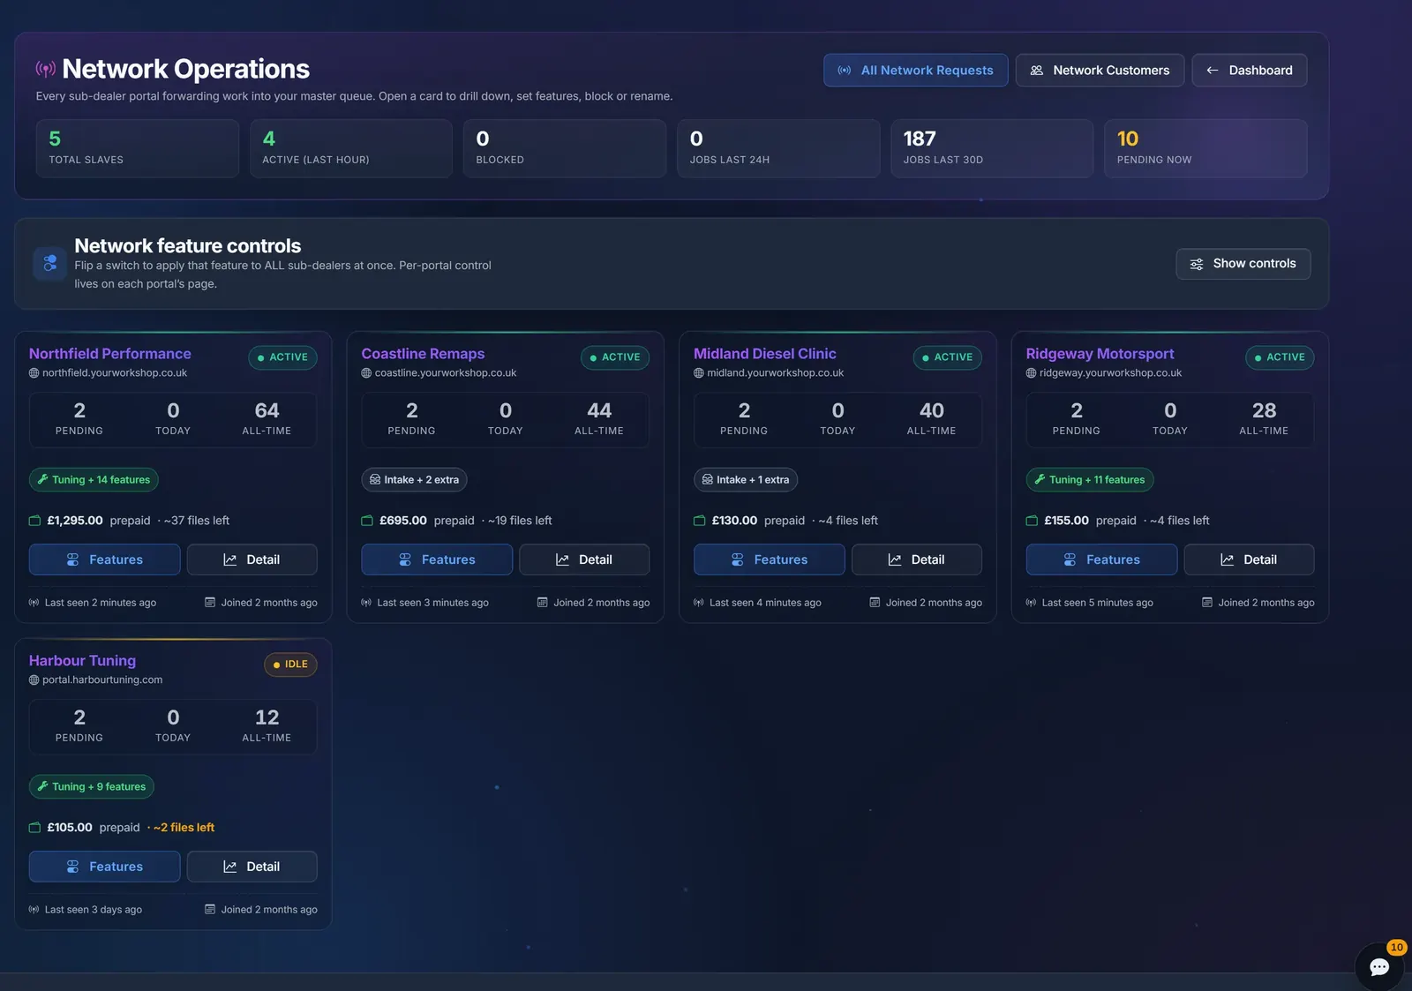Click calendar icon in Coastline Remaps joined row
This screenshot has width=1412, height=991.
[542, 603]
